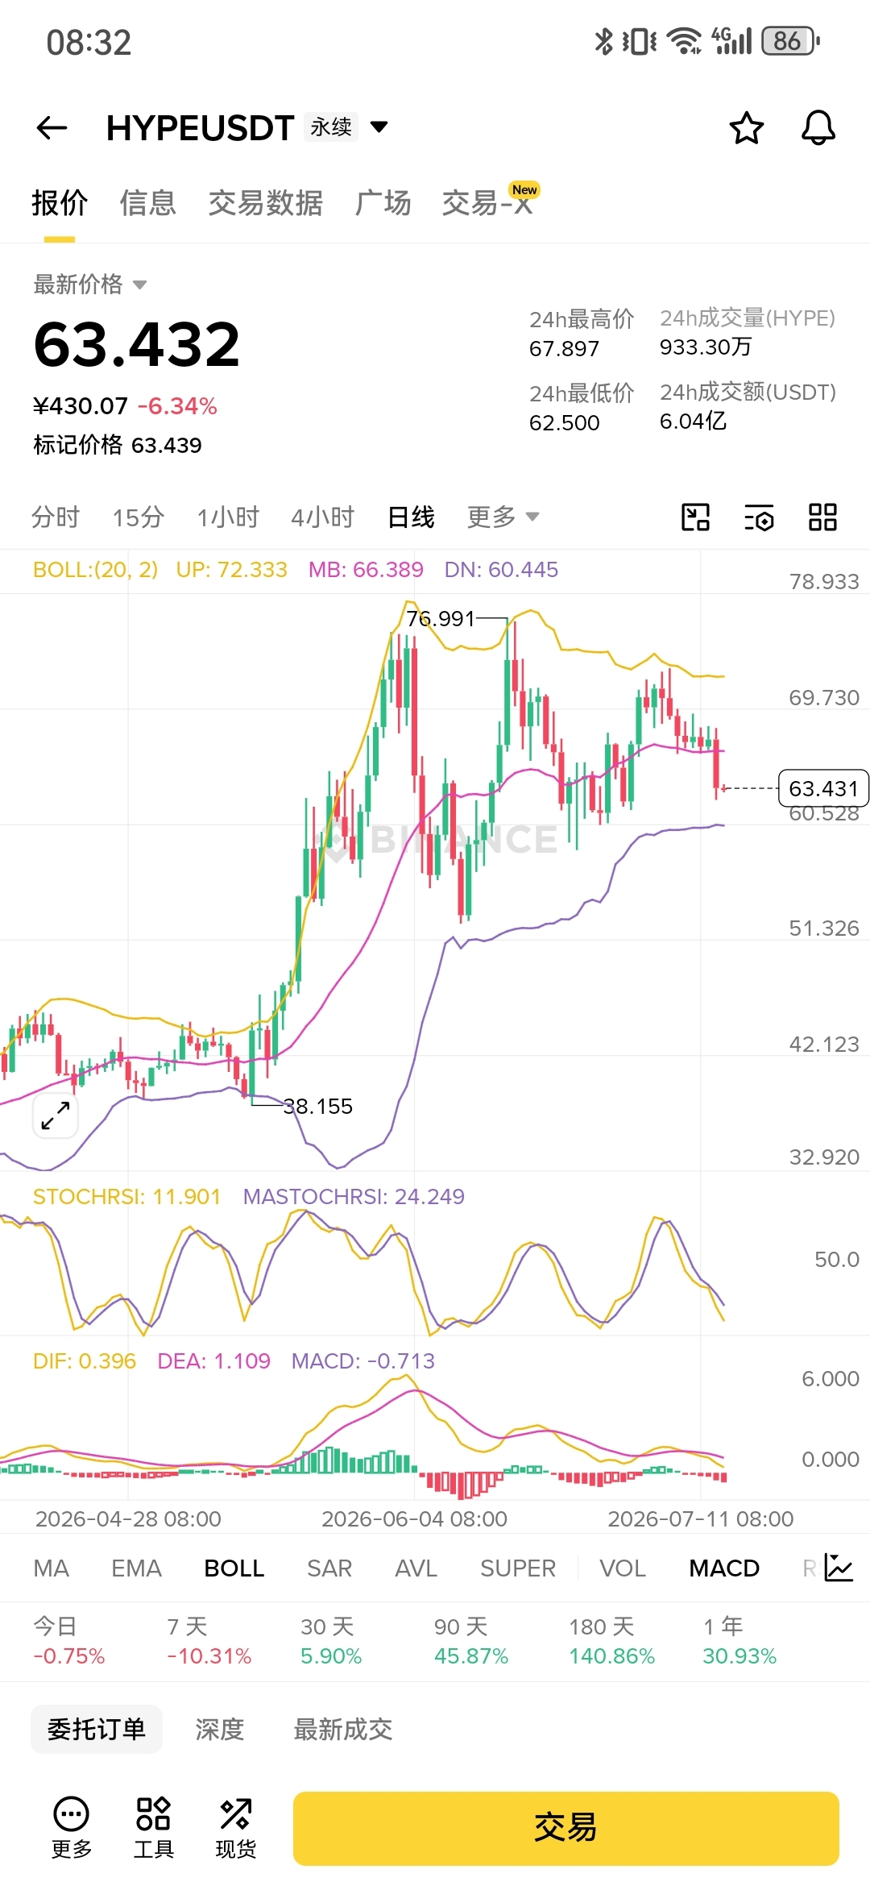Expand chart to fullscreen with arrows icon
The image size is (870, 1886).
tap(56, 1115)
